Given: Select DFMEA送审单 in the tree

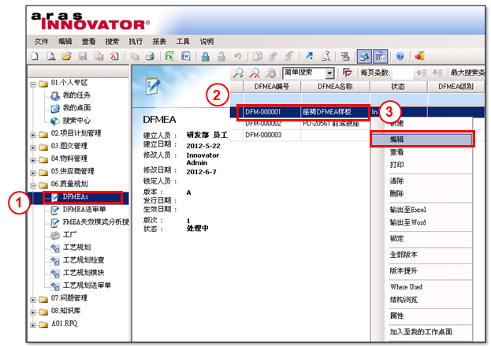Looking at the screenshot, I should (x=84, y=210).
